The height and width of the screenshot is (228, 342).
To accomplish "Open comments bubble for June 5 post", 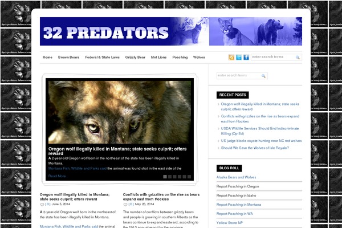I will [42, 205].
